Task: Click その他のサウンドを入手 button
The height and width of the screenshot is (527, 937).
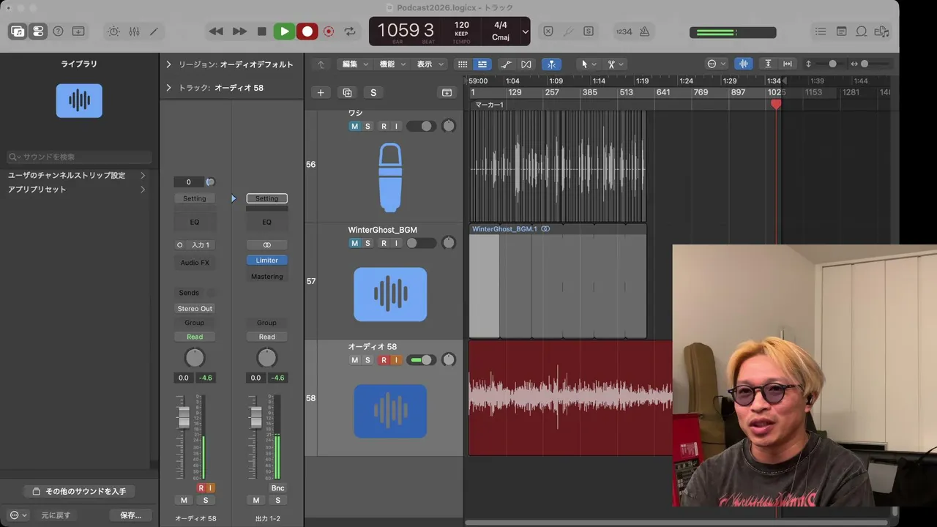Action: [79, 491]
